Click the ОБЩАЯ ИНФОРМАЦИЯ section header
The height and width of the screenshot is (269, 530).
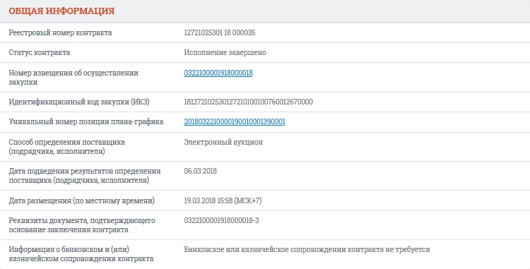pyautogui.click(x=61, y=11)
